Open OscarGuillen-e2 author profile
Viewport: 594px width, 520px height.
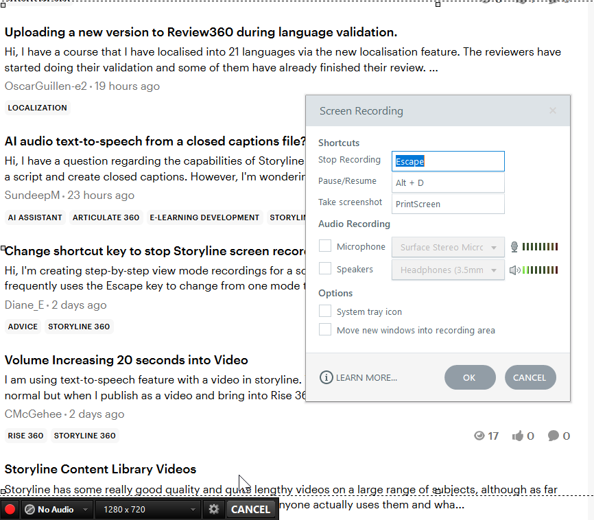(46, 86)
